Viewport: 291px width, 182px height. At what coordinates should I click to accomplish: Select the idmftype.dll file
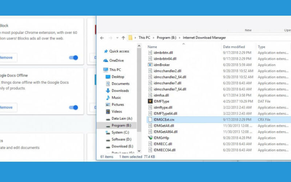[x=163, y=107]
